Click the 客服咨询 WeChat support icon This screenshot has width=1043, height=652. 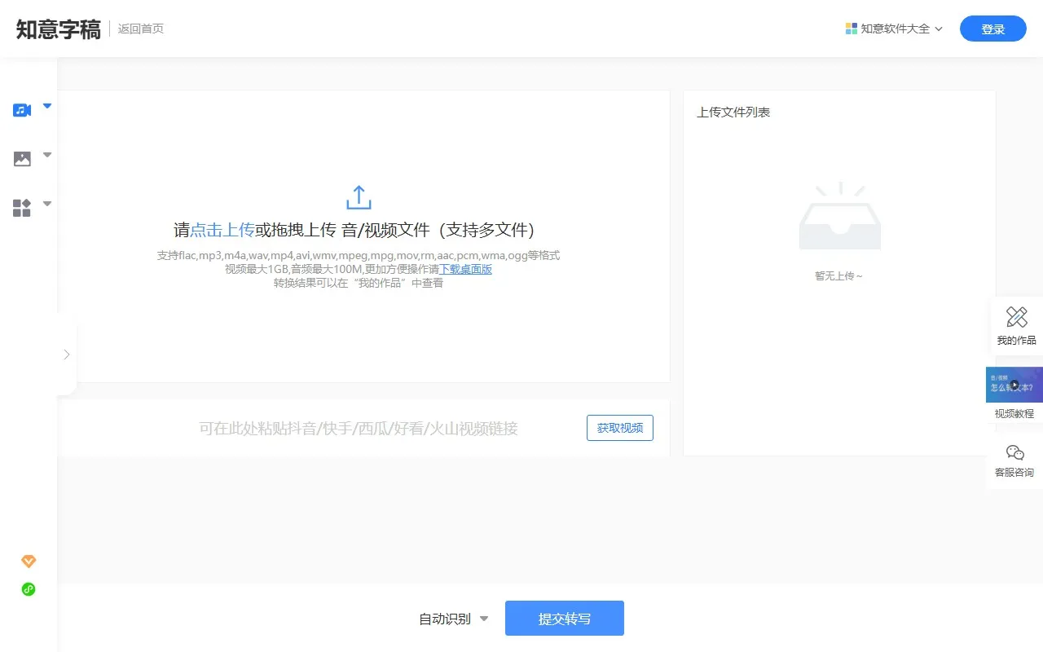point(1014,460)
